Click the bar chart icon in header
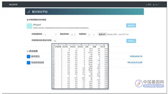168x94 pixels. (28, 11)
